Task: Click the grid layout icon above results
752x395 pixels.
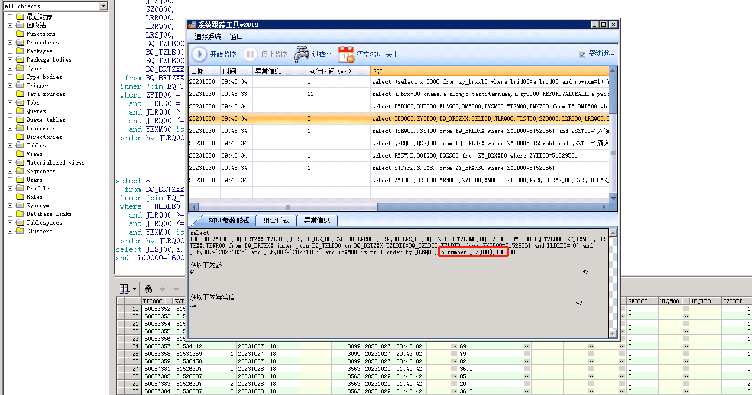Action: pyautogui.click(x=124, y=289)
